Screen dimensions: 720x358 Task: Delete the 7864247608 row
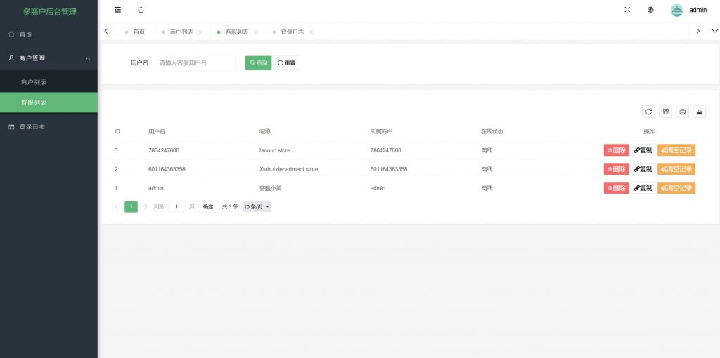(616, 150)
